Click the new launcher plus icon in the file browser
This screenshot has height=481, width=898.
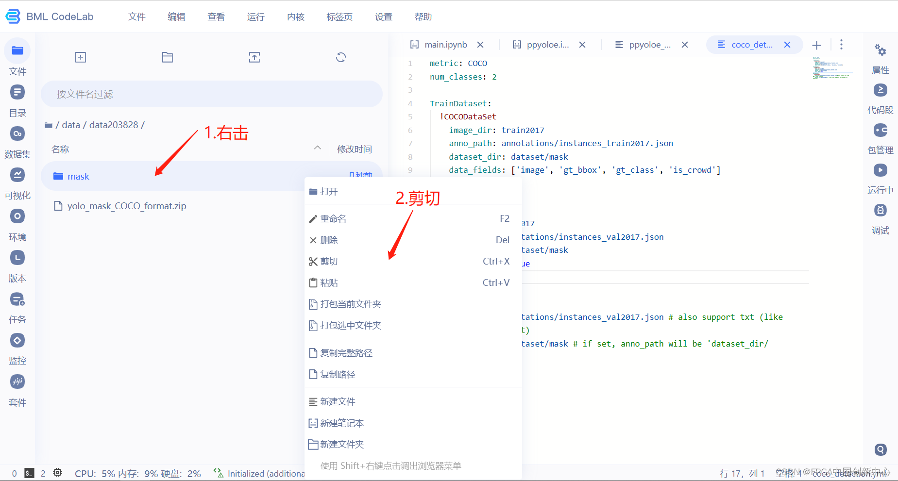(x=81, y=57)
